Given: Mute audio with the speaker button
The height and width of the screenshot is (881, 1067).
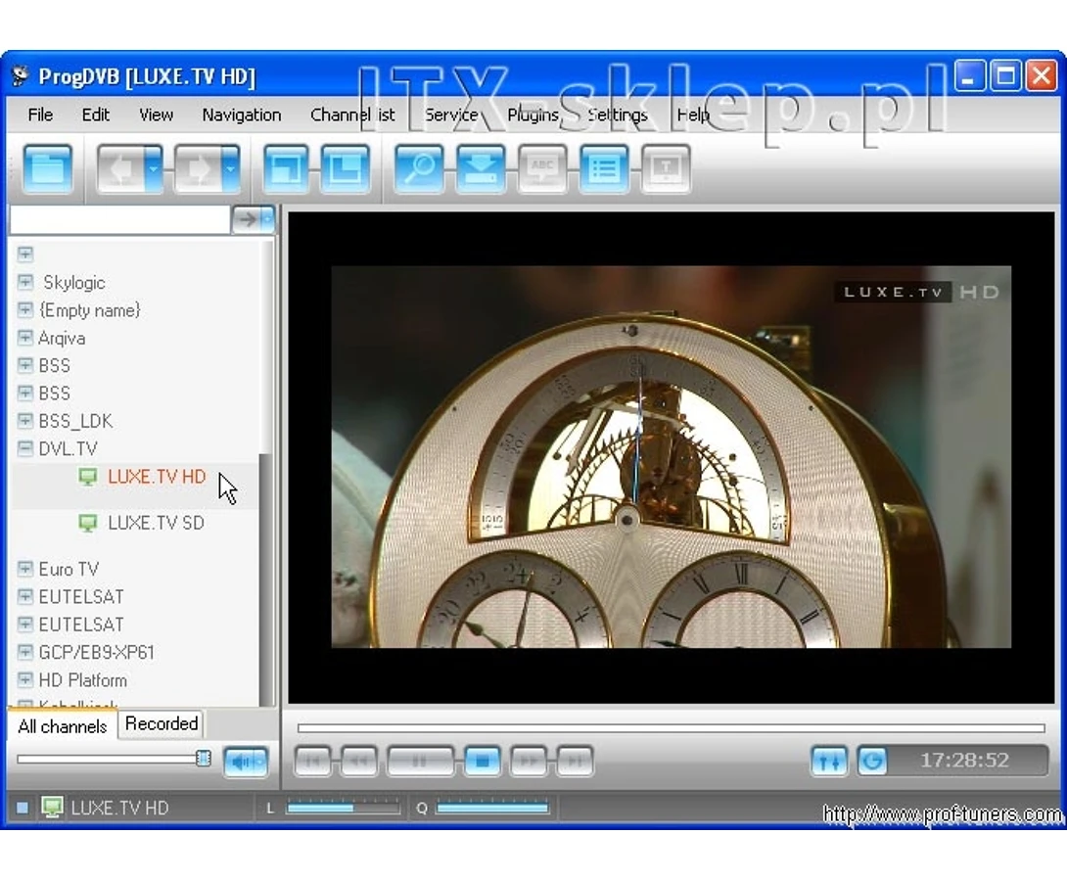Looking at the screenshot, I should pyautogui.click(x=246, y=762).
